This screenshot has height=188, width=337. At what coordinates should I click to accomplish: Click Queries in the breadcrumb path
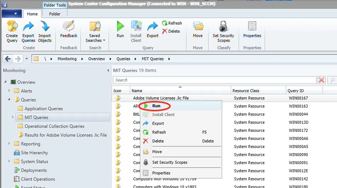pos(123,59)
